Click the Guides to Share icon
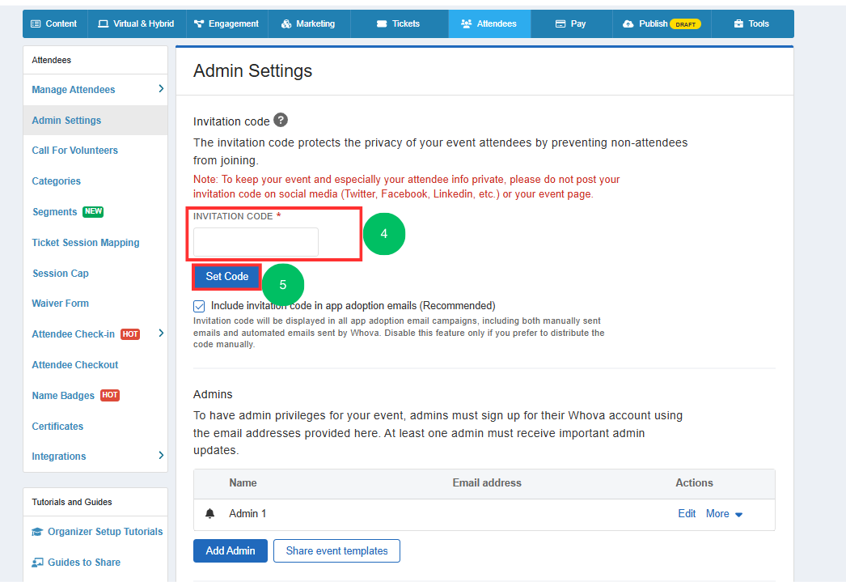Viewport: 846px width, 582px height. tap(37, 563)
